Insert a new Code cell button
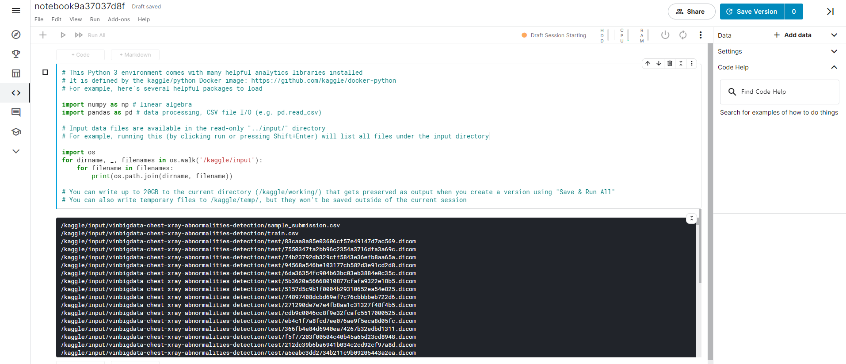 [80, 55]
